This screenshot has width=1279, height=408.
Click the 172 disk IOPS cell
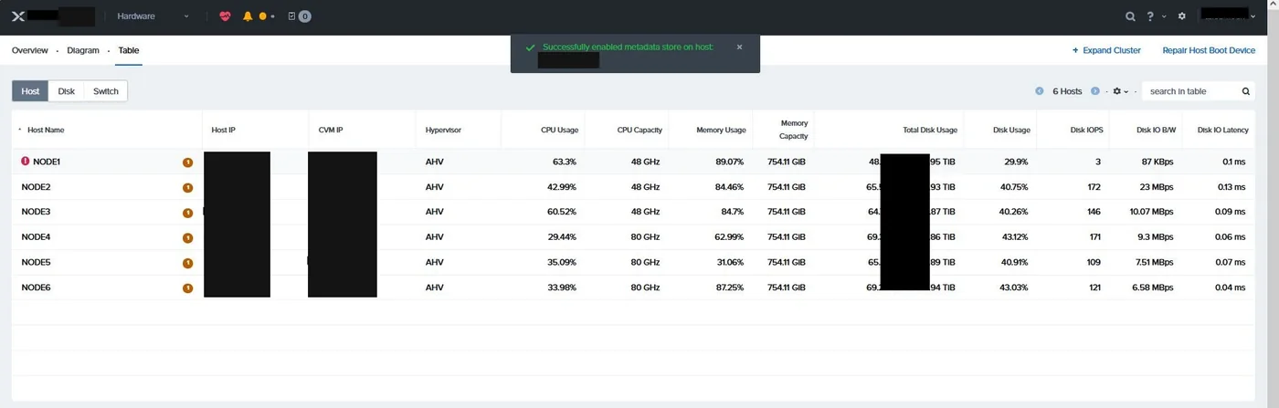tap(1094, 187)
